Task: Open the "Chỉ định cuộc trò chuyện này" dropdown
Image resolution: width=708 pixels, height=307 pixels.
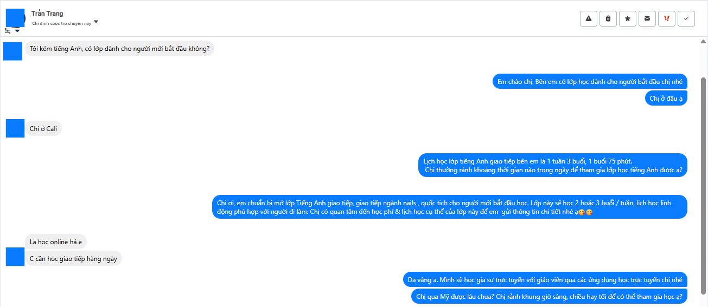Action: point(96,22)
